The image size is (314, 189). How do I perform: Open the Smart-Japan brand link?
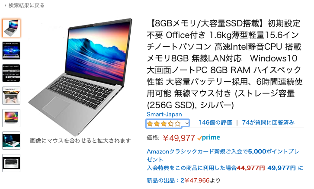[x=164, y=114]
